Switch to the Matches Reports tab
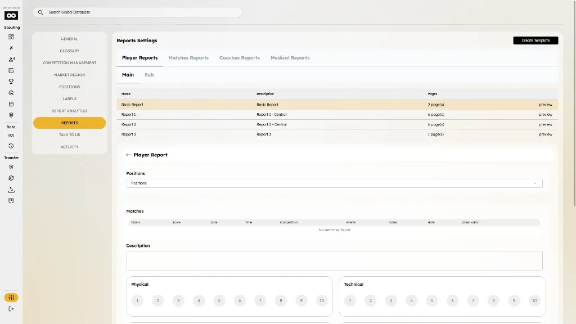This screenshot has width=576, height=324. pyautogui.click(x=188, y=58)
